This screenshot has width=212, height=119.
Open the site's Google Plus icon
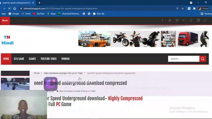coord(205,20)
